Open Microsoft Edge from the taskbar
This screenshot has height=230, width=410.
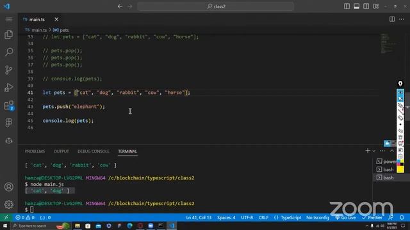point(129,226)
